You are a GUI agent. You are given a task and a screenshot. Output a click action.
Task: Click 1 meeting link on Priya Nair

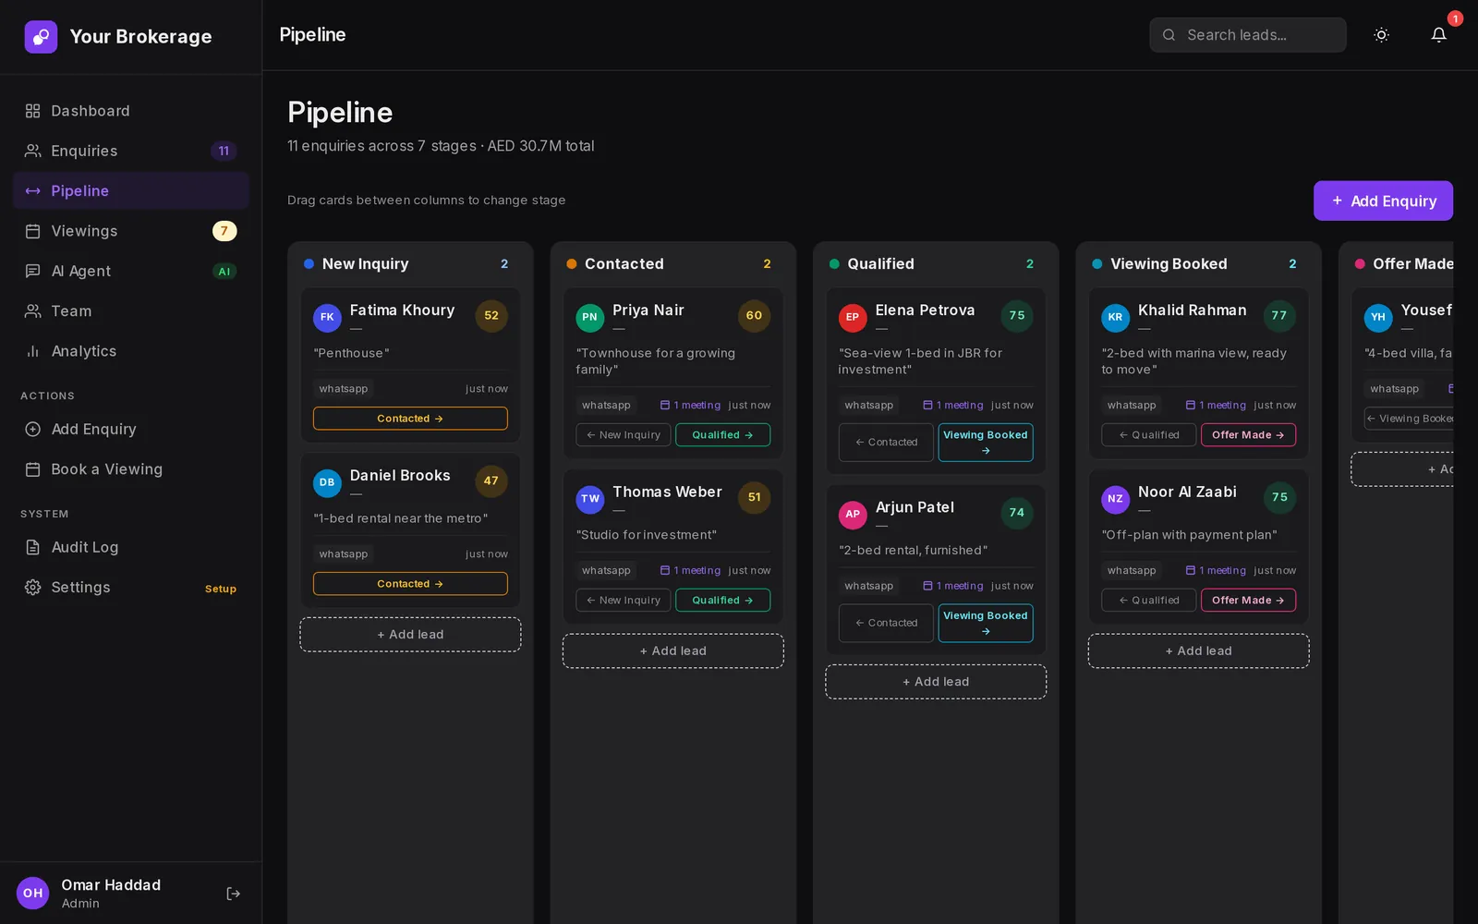coord(691,406)
